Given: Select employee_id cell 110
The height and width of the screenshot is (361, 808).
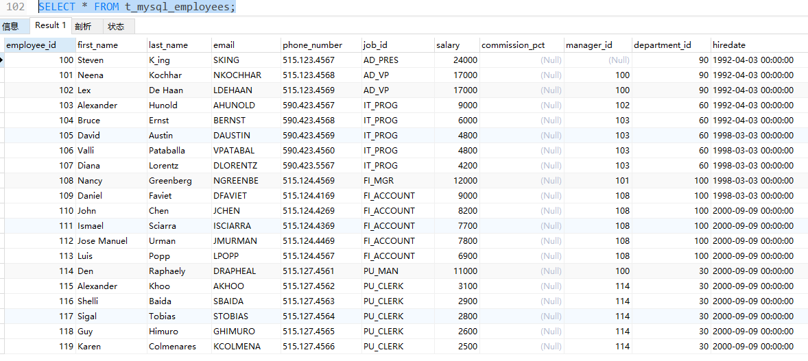Looking at the screenshot, I should (x=40, y=210).
